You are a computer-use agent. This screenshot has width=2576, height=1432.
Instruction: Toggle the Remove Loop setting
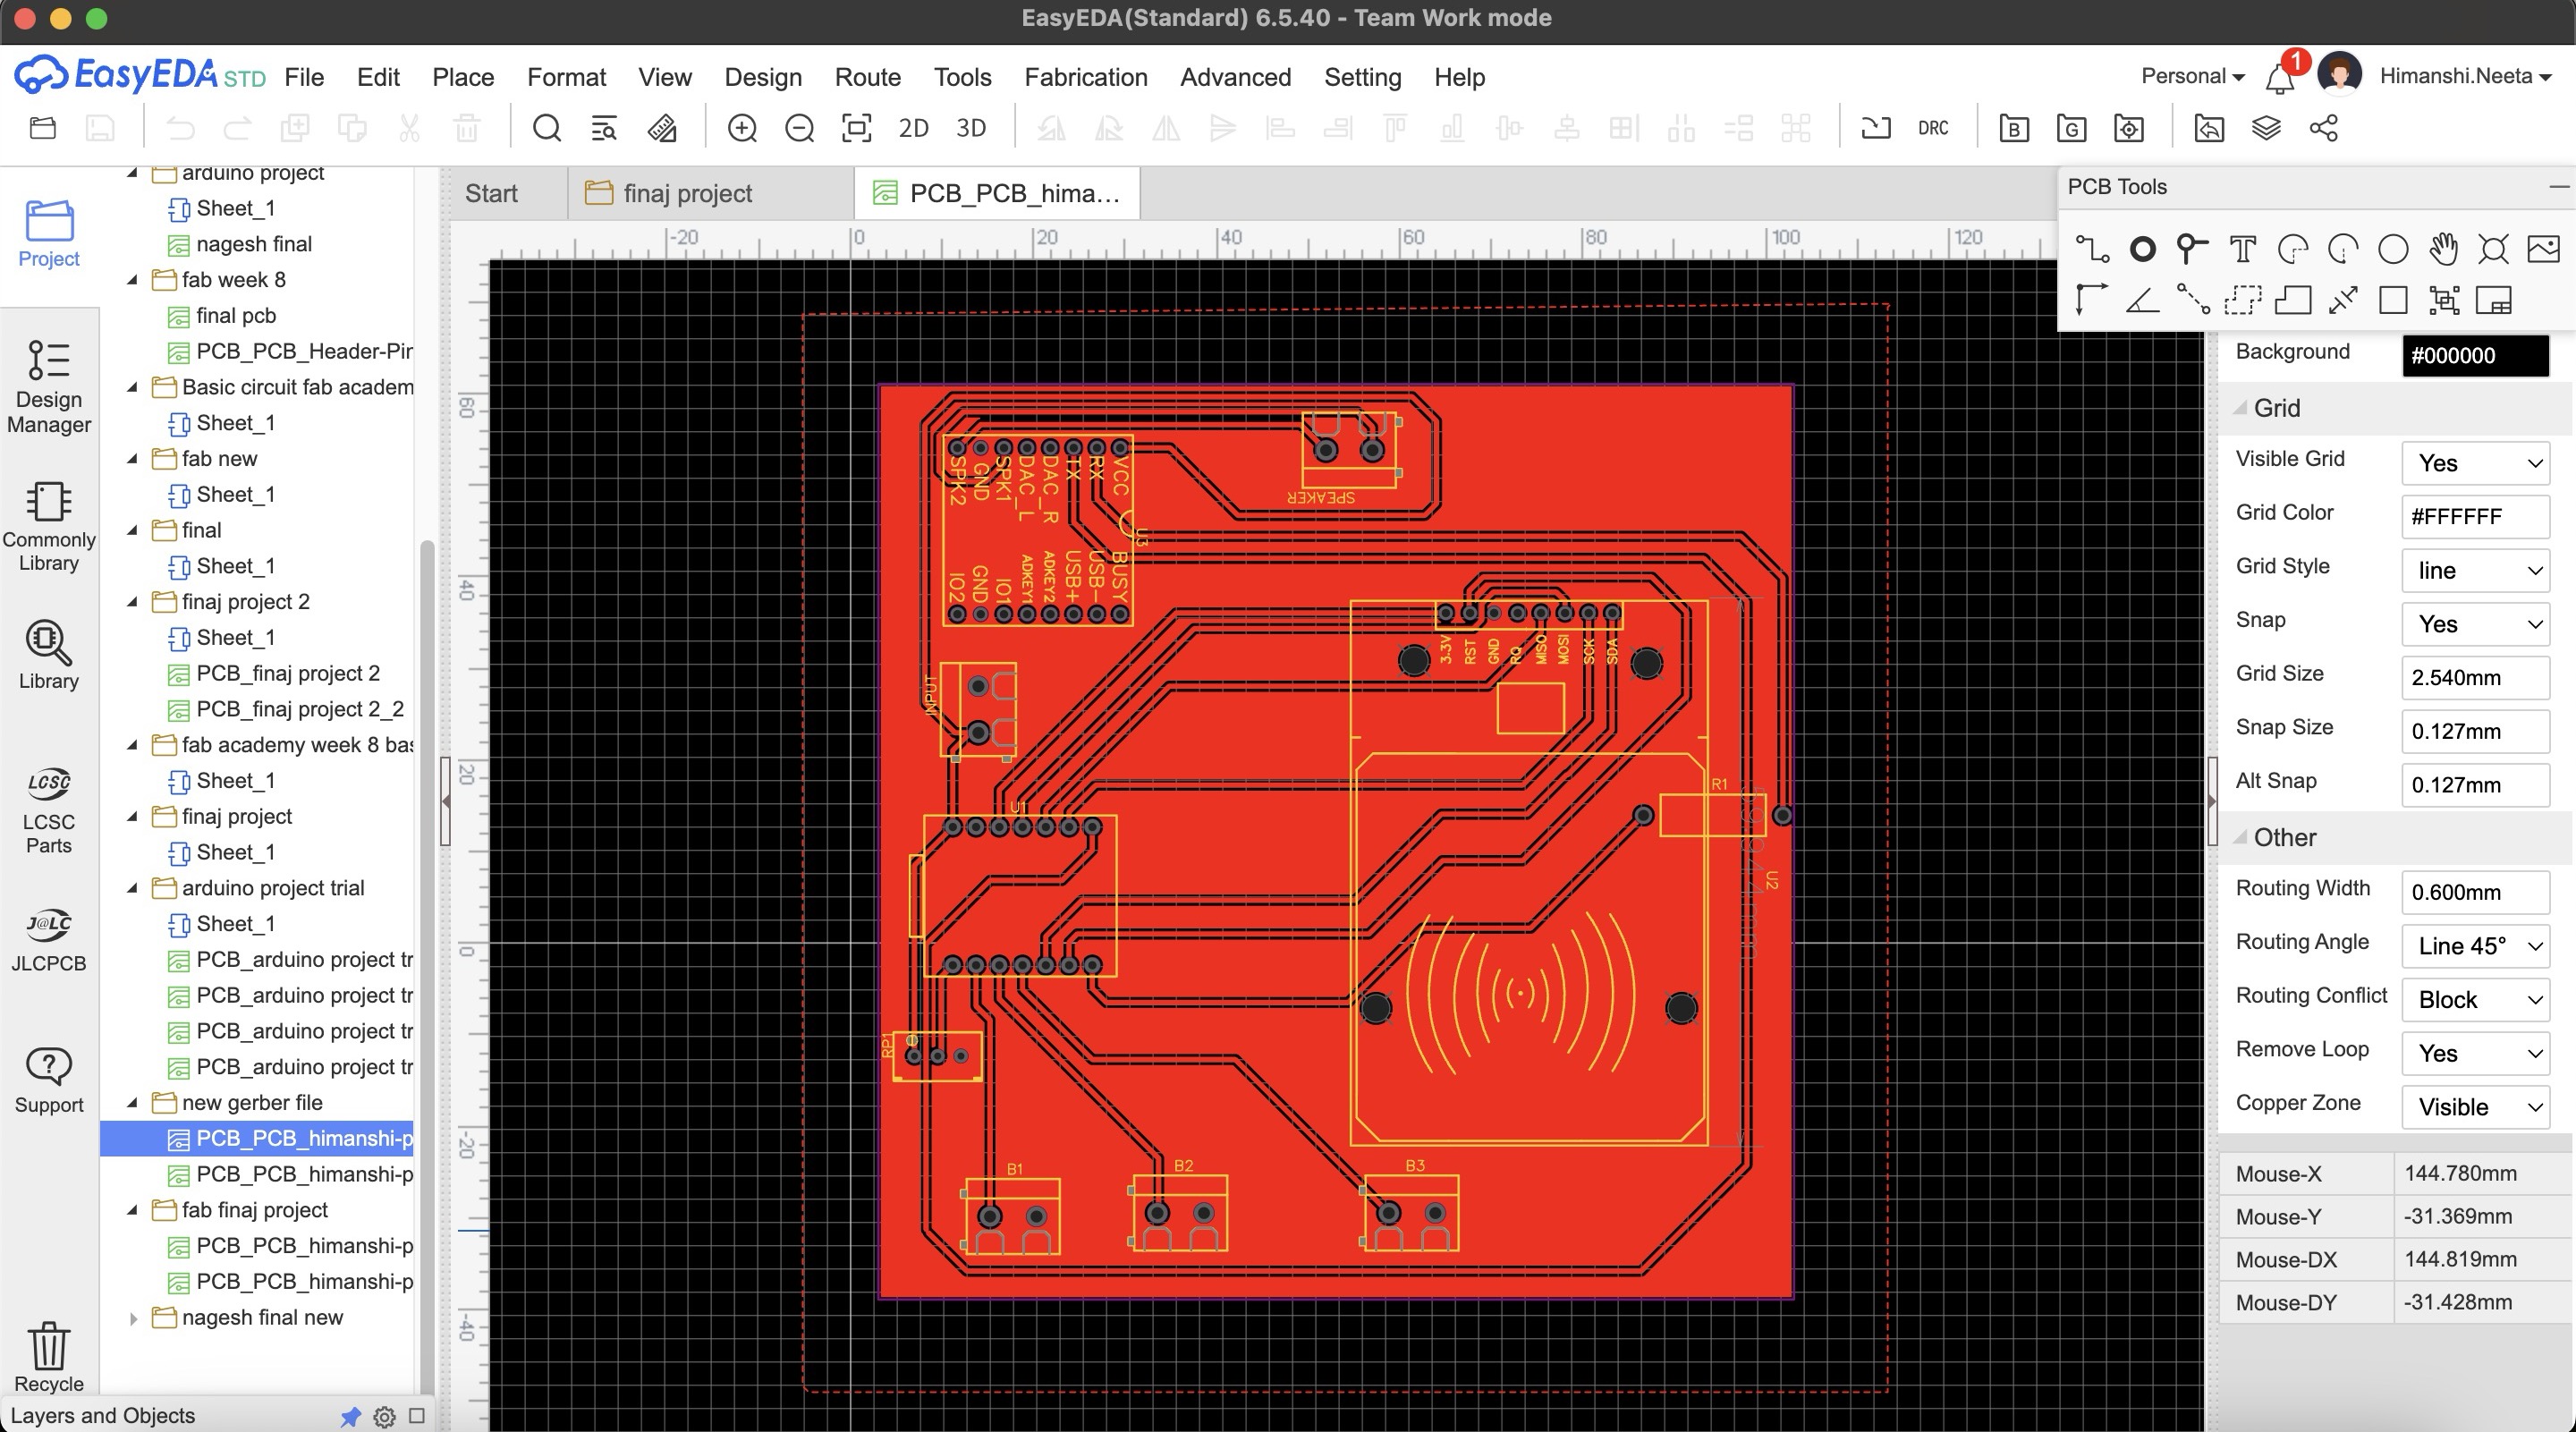pyautogui.click(x=2474, y=1053)
